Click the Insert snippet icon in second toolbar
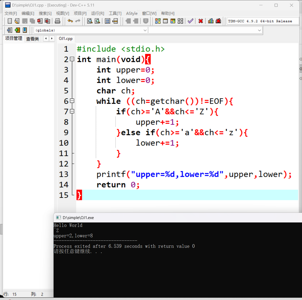302x300 pixels. pos(9,30)
